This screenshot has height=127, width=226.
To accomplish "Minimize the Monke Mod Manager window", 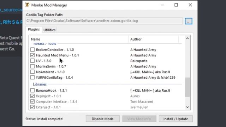I will (162, 5).
